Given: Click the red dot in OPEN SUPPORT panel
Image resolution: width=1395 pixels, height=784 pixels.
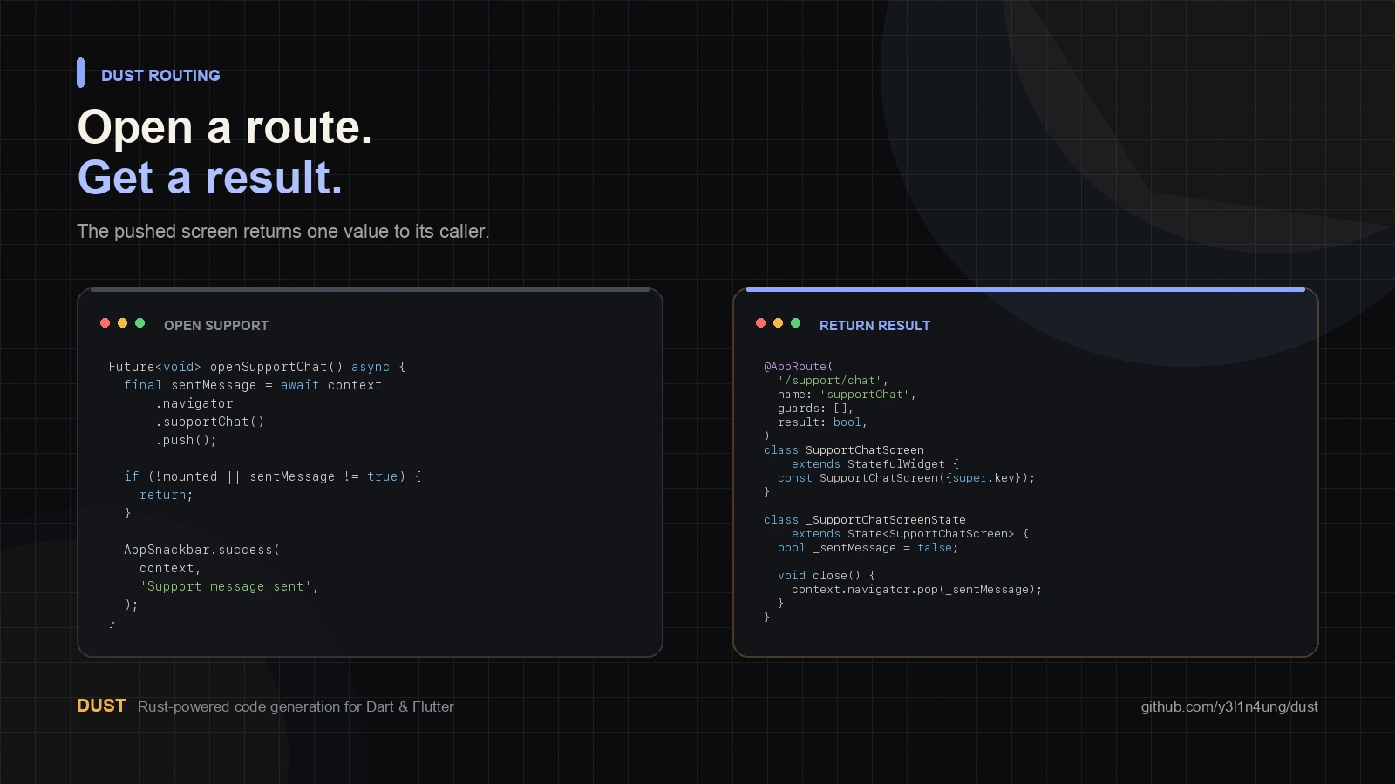Looking at the screenshot, I should (105, 323).
